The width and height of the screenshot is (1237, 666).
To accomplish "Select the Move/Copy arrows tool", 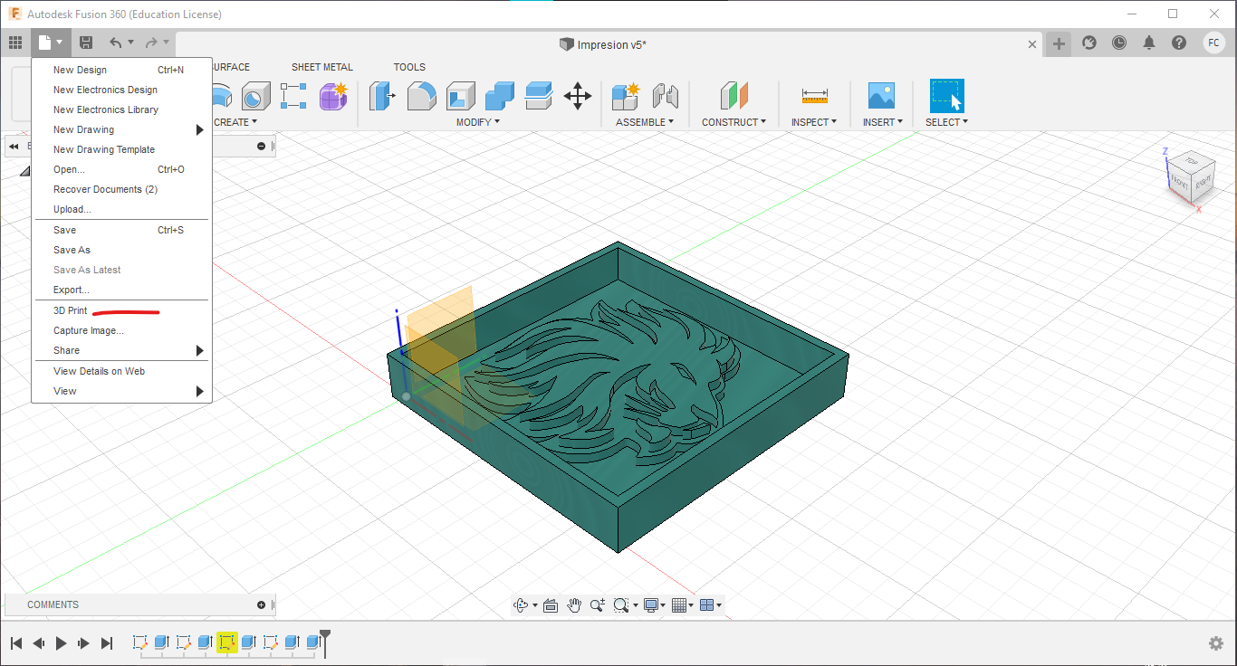I will 578,95.
